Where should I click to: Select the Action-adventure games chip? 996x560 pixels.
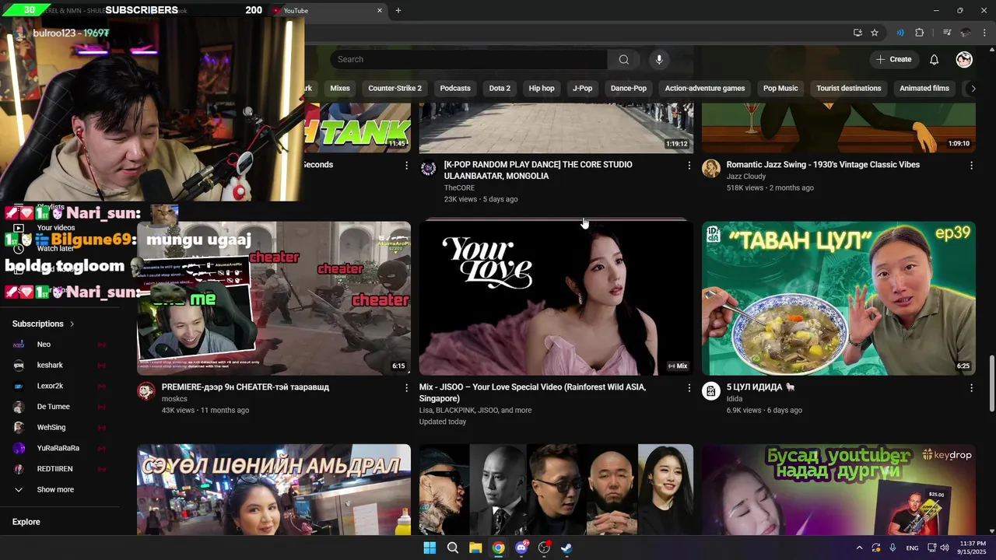pyautogui.click(x=705, y=88)
